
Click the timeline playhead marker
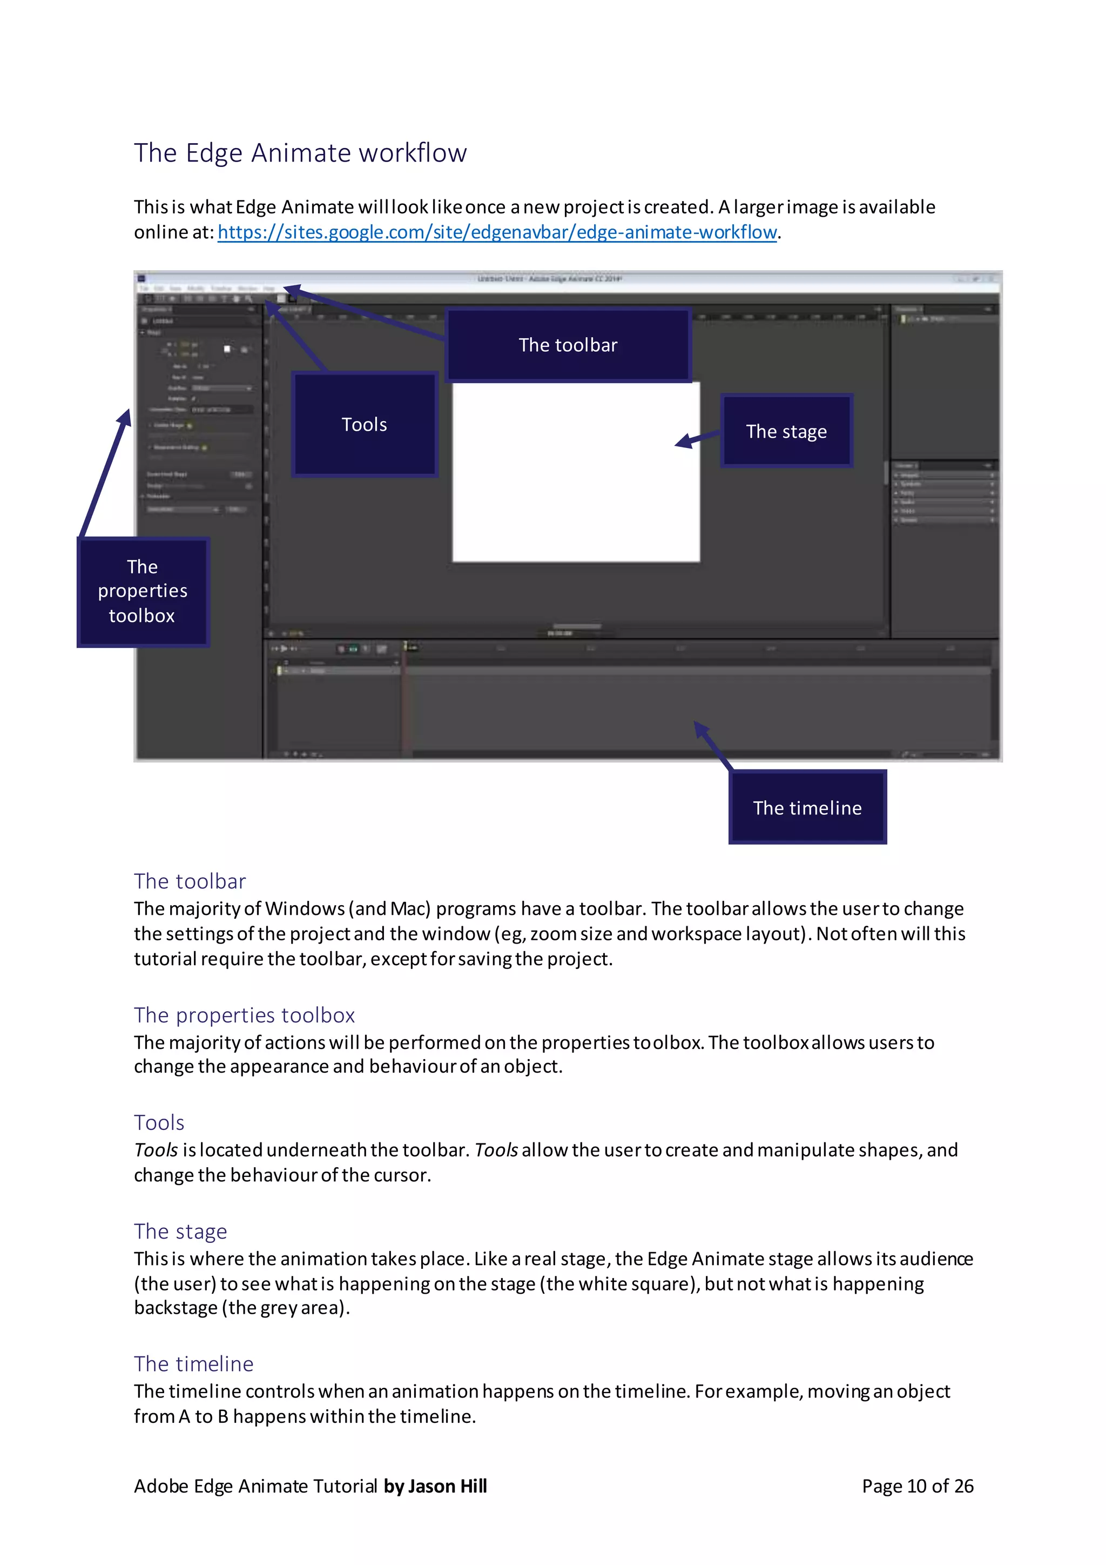point(405,645)
